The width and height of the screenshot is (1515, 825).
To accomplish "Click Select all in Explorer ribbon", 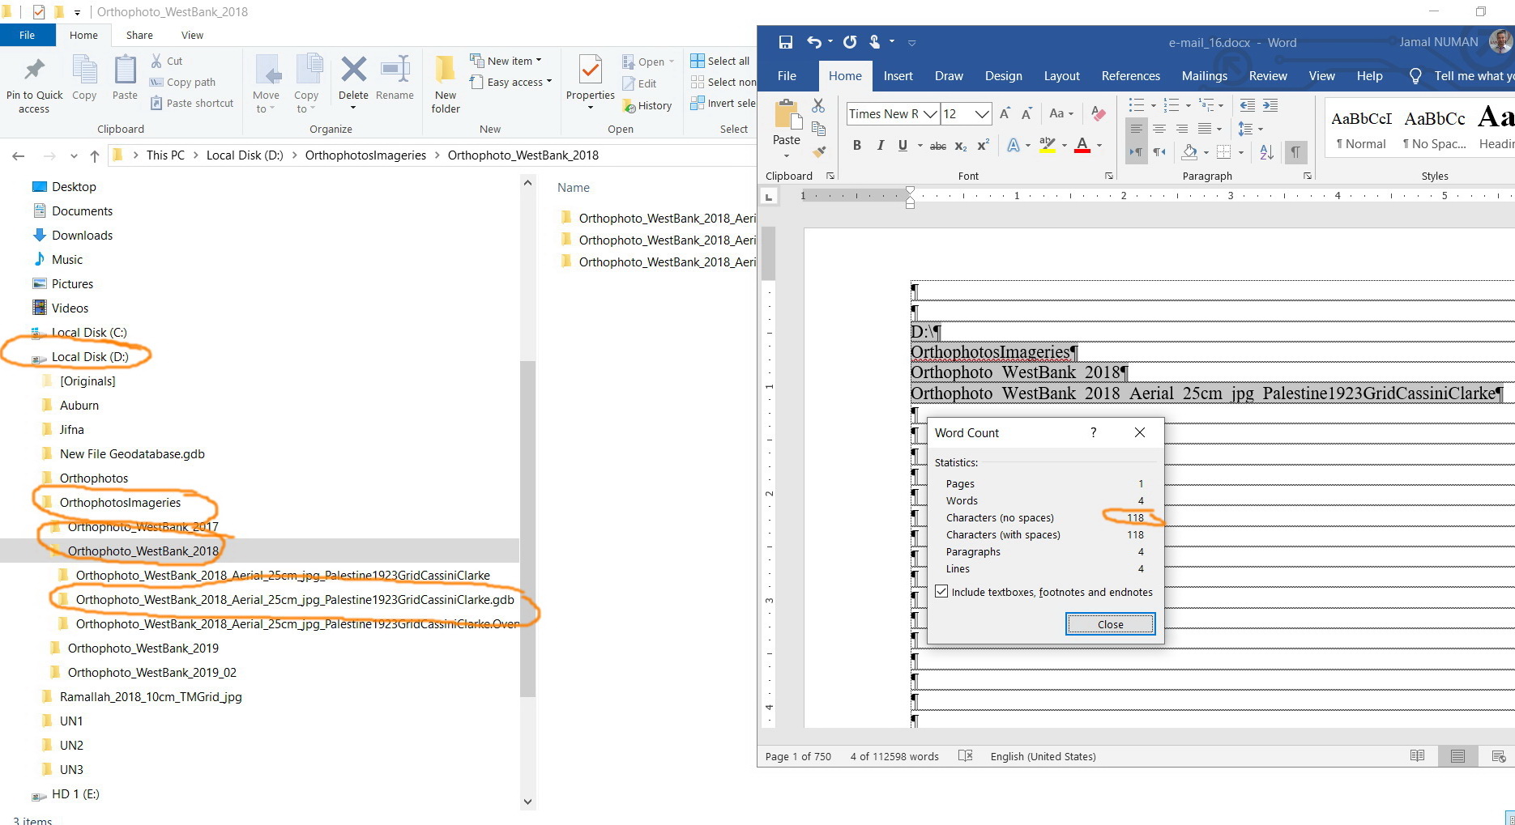I will (720, 61).
